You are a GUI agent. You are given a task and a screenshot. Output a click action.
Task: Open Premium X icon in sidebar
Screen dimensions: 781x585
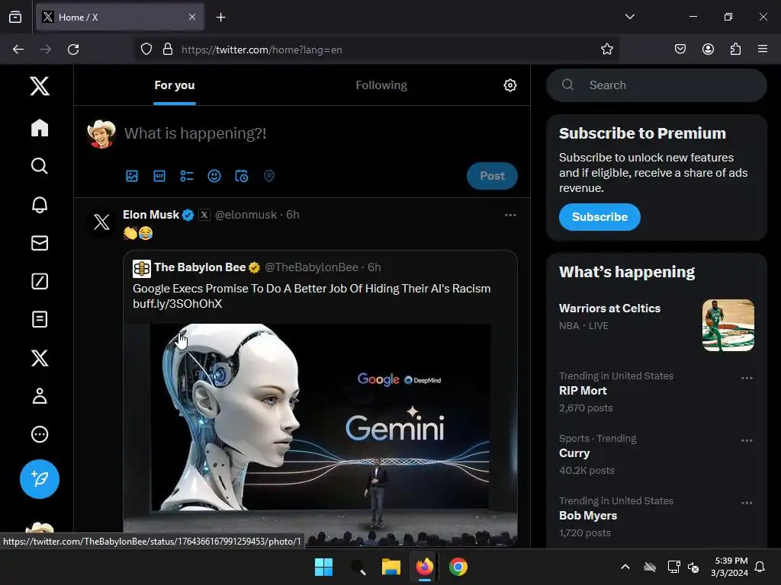(x=40, y=358)
